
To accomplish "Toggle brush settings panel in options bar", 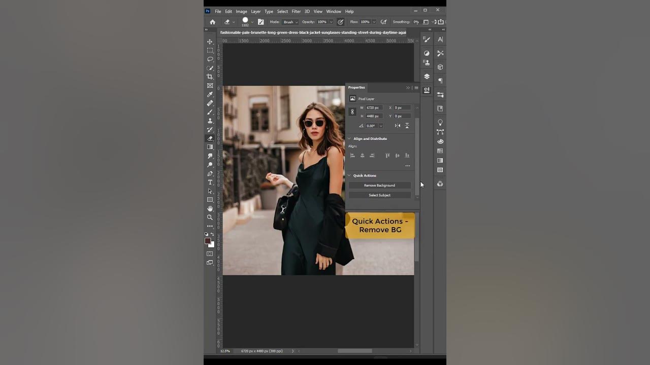I will pyautogui.click(x=261, y=22).
